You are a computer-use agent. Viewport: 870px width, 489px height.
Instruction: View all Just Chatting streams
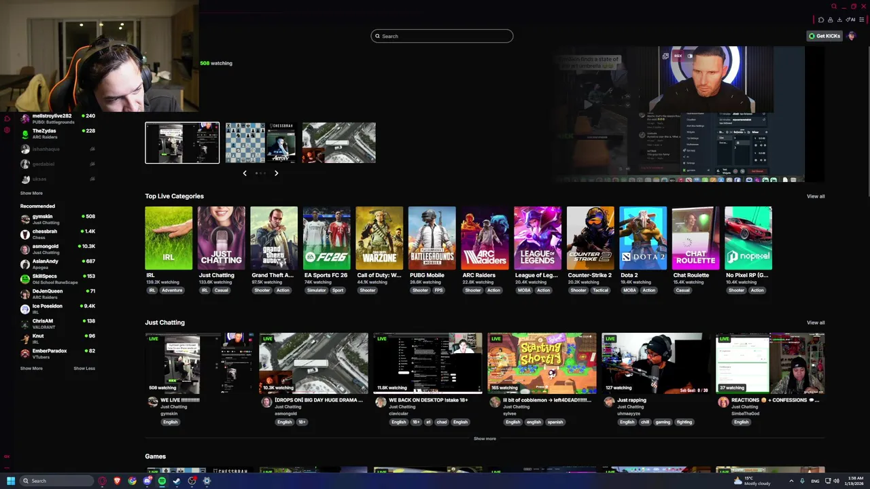tap(816, 323)
